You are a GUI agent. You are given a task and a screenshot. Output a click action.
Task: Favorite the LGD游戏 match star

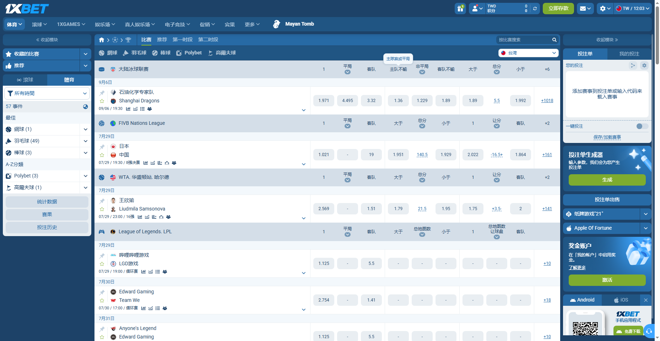click(102, 264)
